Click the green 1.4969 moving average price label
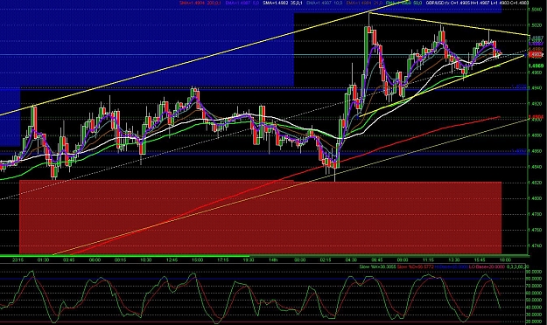This screenshot has width=547, height=325. click(536, 66)
